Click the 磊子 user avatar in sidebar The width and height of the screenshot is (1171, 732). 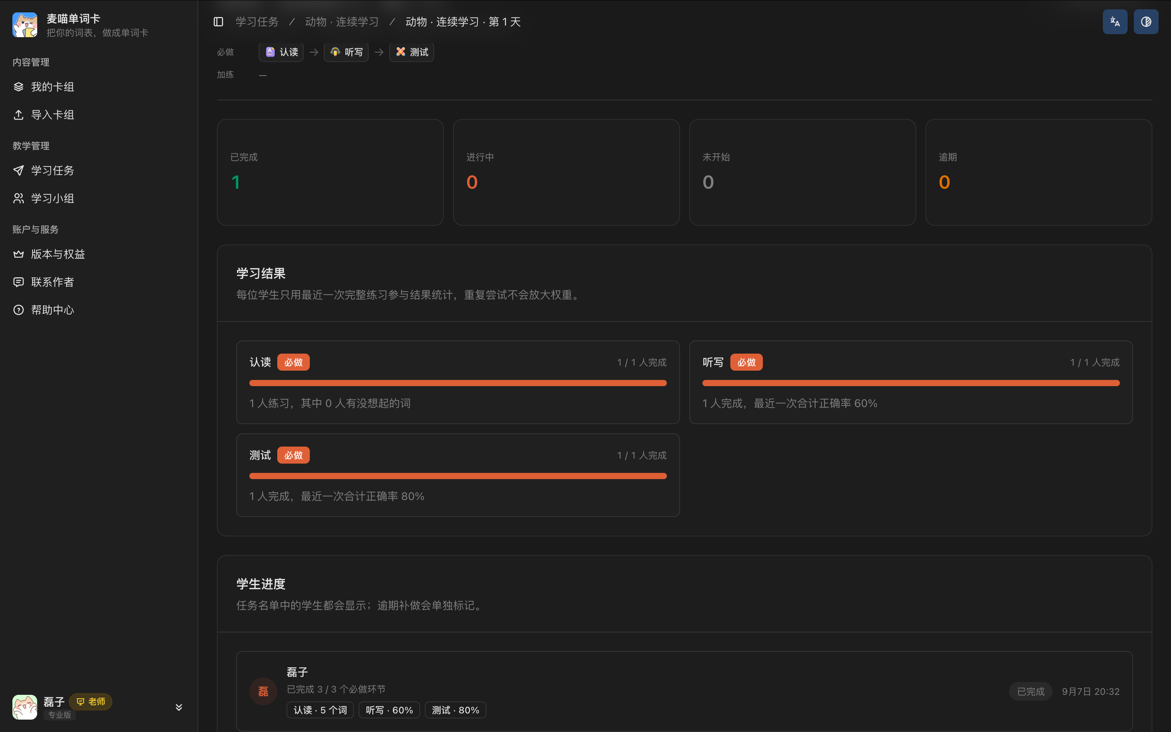(25, 707)
